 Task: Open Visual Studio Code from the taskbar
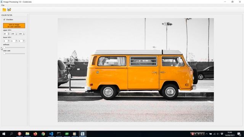pyautogui.click(x=51, y=134)
